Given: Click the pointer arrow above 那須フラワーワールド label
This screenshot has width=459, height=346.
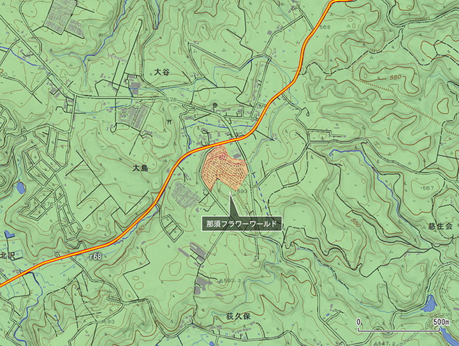Looking at the screenshot, I should 232,206.
